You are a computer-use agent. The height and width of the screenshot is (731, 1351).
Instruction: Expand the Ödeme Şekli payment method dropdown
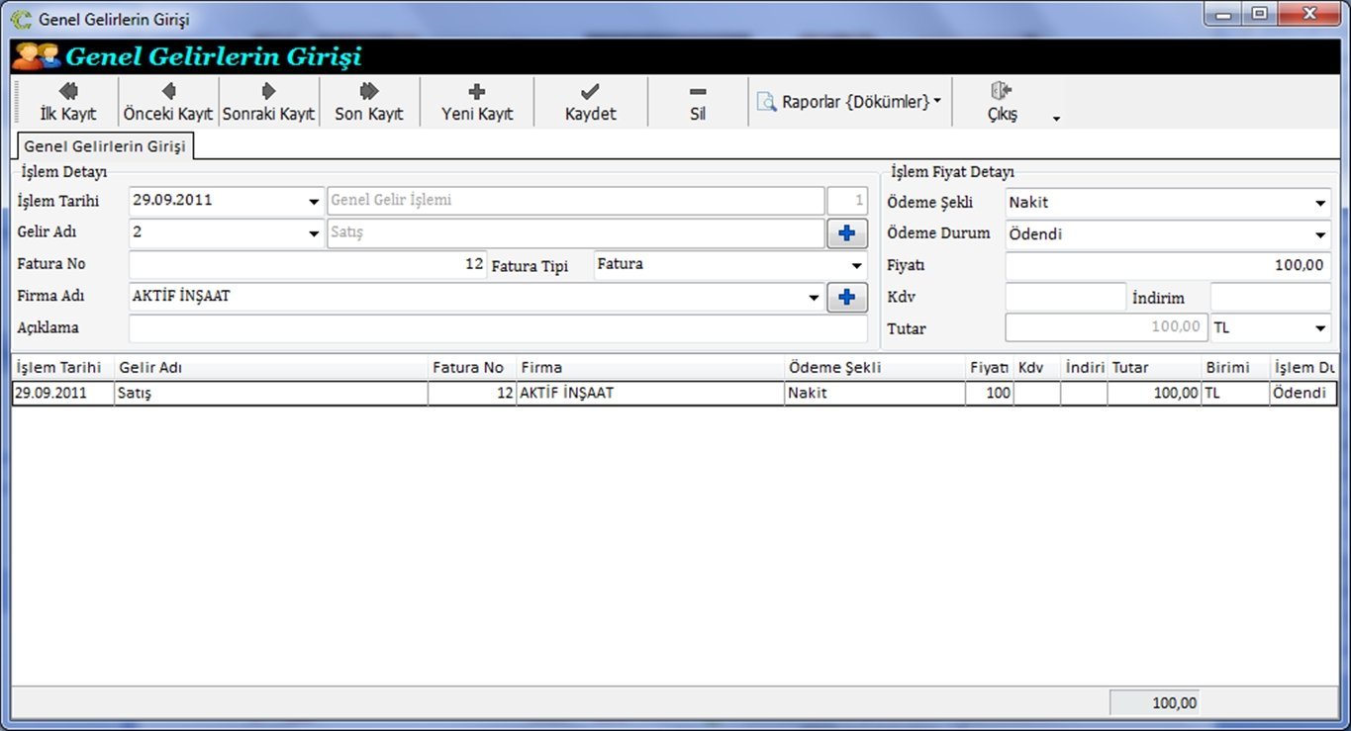(x=1320, y=204)
